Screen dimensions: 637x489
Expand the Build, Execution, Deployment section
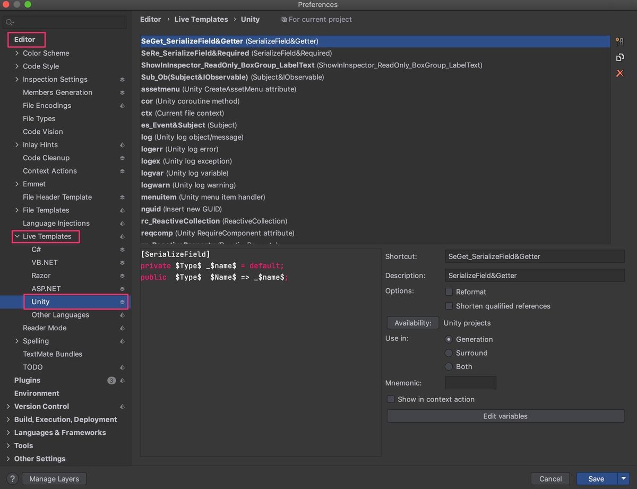pos(8,419)
